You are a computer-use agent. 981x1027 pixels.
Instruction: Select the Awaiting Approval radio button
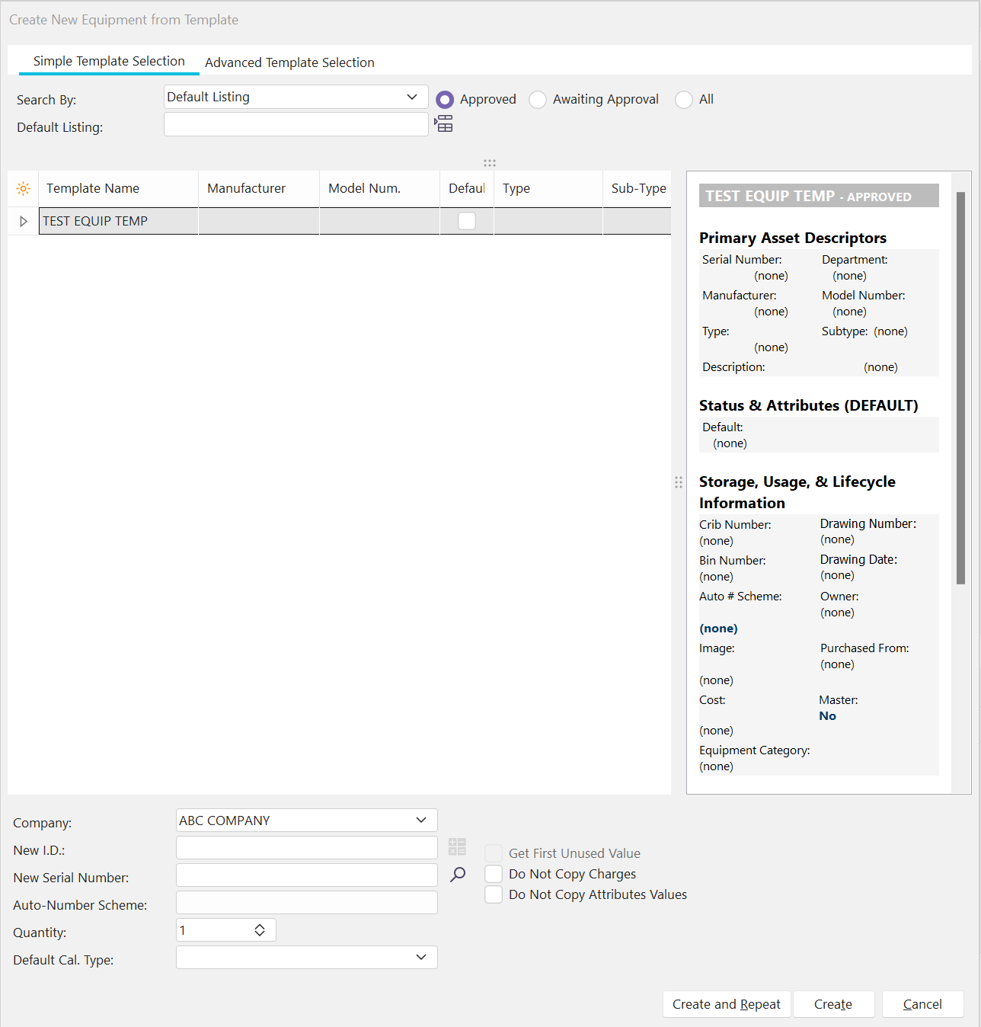pos(538,100)
